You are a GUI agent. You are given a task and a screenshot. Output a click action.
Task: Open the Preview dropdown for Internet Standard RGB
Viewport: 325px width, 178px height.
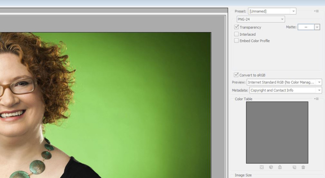[x=284, y=82]
